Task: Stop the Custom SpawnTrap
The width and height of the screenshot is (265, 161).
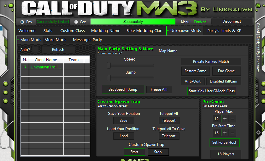Action: (x=158, y=152)
